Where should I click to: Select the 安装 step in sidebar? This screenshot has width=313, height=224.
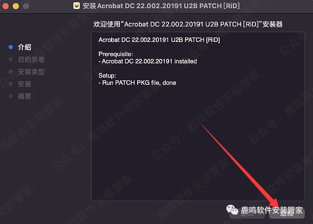pos(25,84)
